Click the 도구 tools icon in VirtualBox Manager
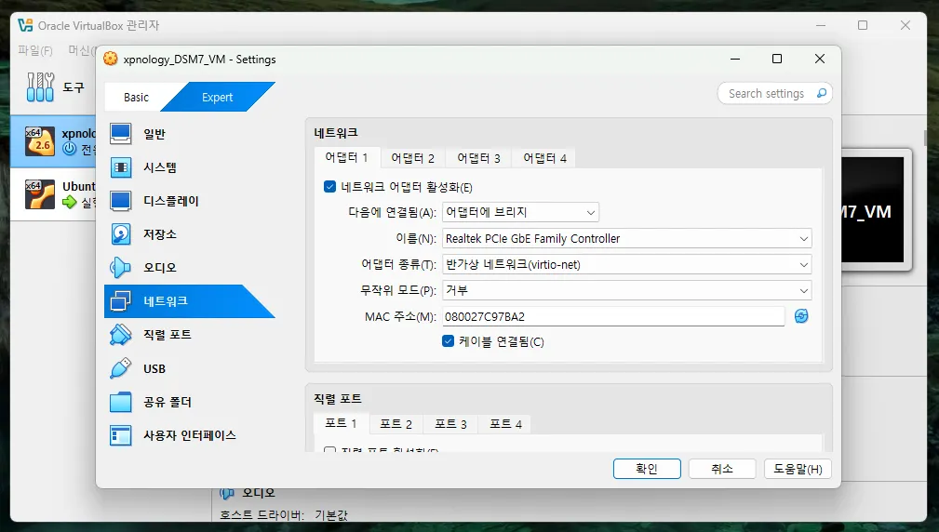The height and width of the screenshot is (532, 939). pyautogui.click(x=40, y=87)
